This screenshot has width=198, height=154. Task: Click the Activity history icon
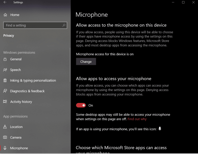point(5,102)
